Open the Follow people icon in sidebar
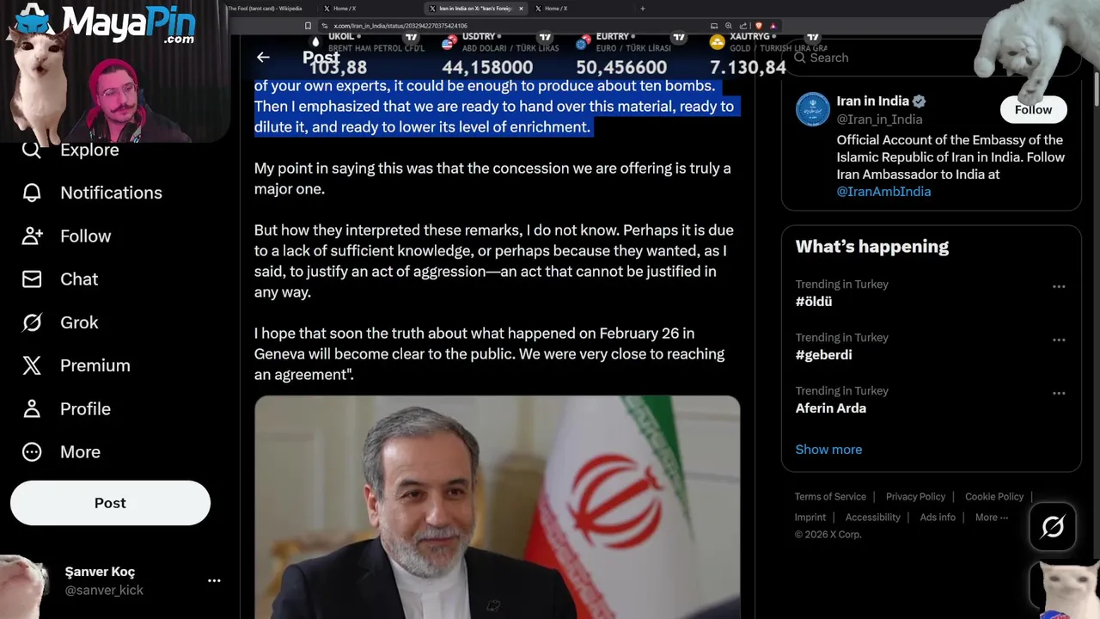This screenshot has height=619, width=1100. [x=32, y=236]
